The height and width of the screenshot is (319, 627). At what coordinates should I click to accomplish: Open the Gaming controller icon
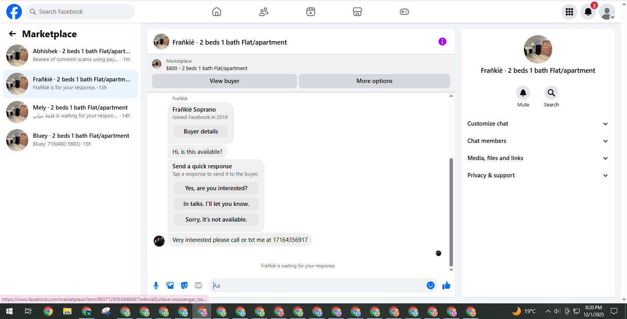404,12
